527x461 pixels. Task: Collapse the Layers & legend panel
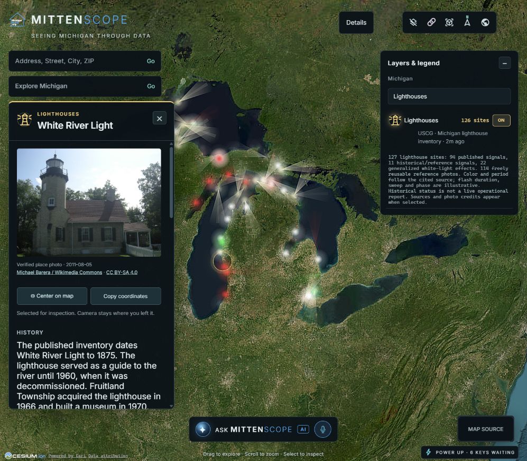coord(504,63)
